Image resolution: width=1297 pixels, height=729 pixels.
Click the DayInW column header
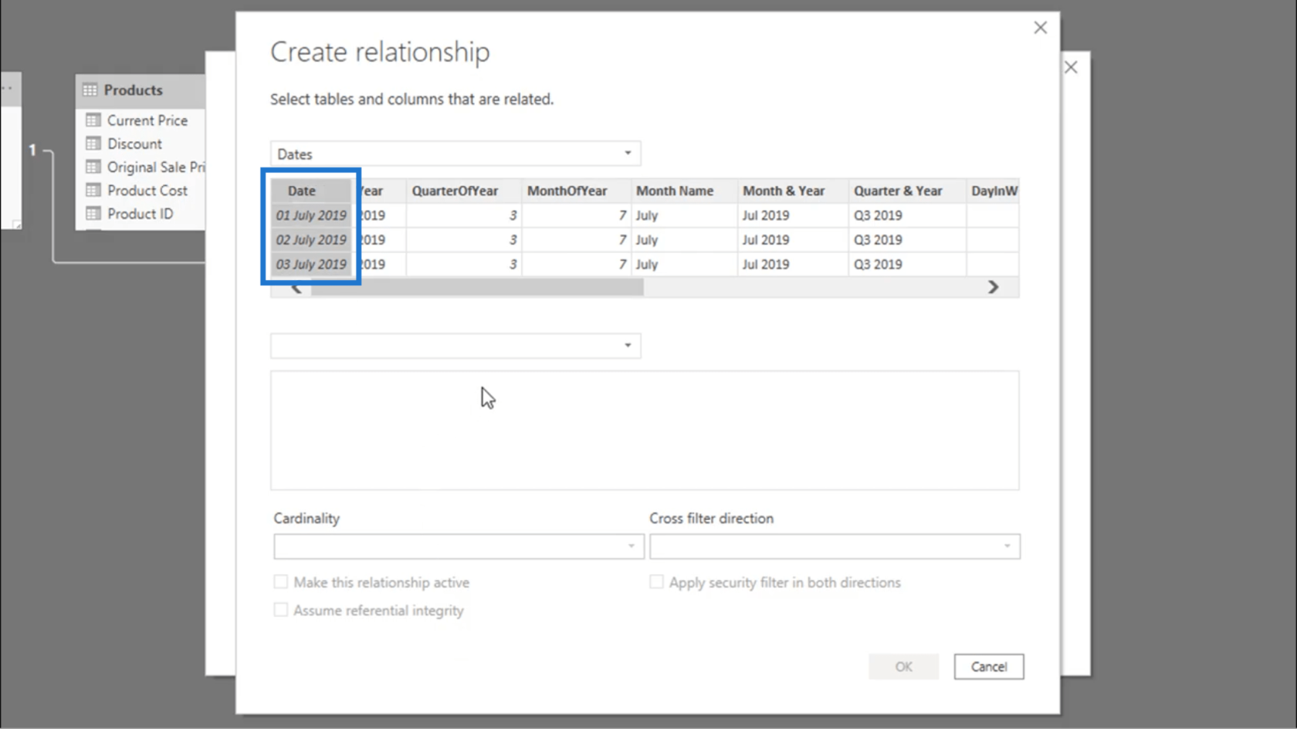993,191
